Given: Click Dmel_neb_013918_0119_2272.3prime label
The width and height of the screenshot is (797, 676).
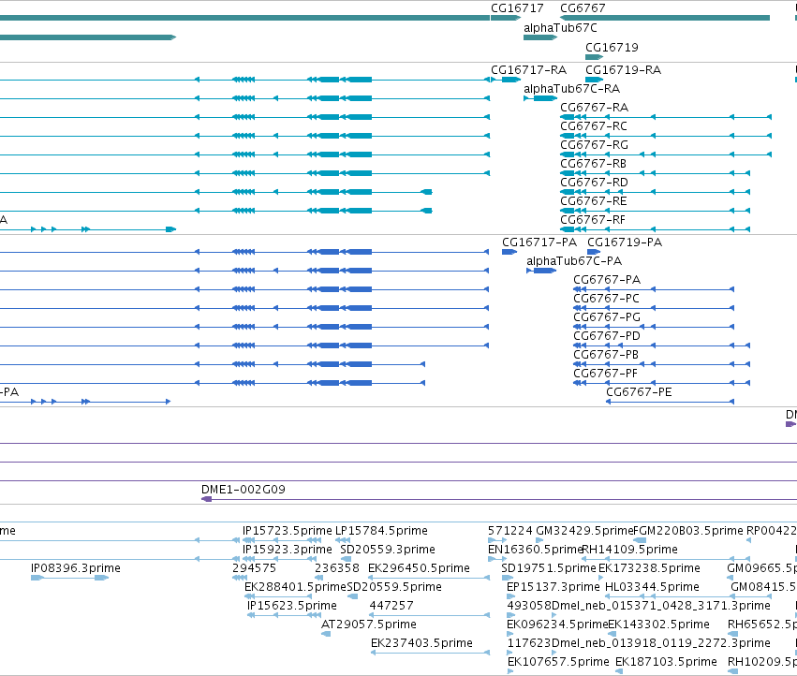Looking at the screenshot, I should [661, 643].
